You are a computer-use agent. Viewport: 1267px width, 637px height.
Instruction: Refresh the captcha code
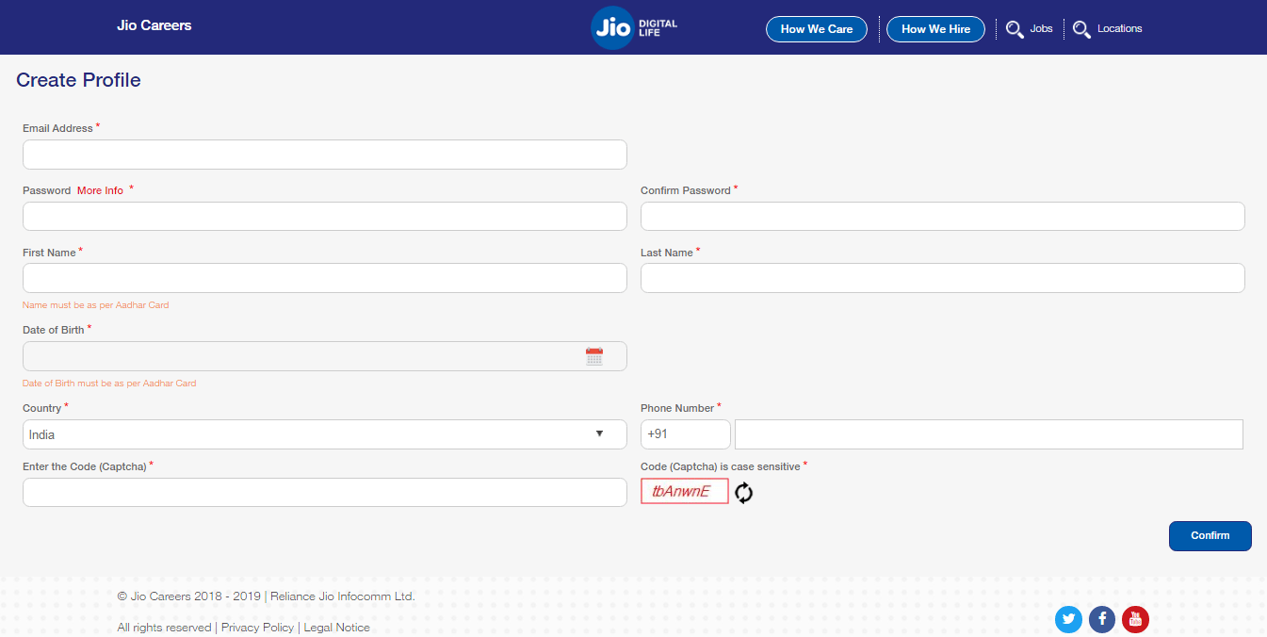click(744, 493)
